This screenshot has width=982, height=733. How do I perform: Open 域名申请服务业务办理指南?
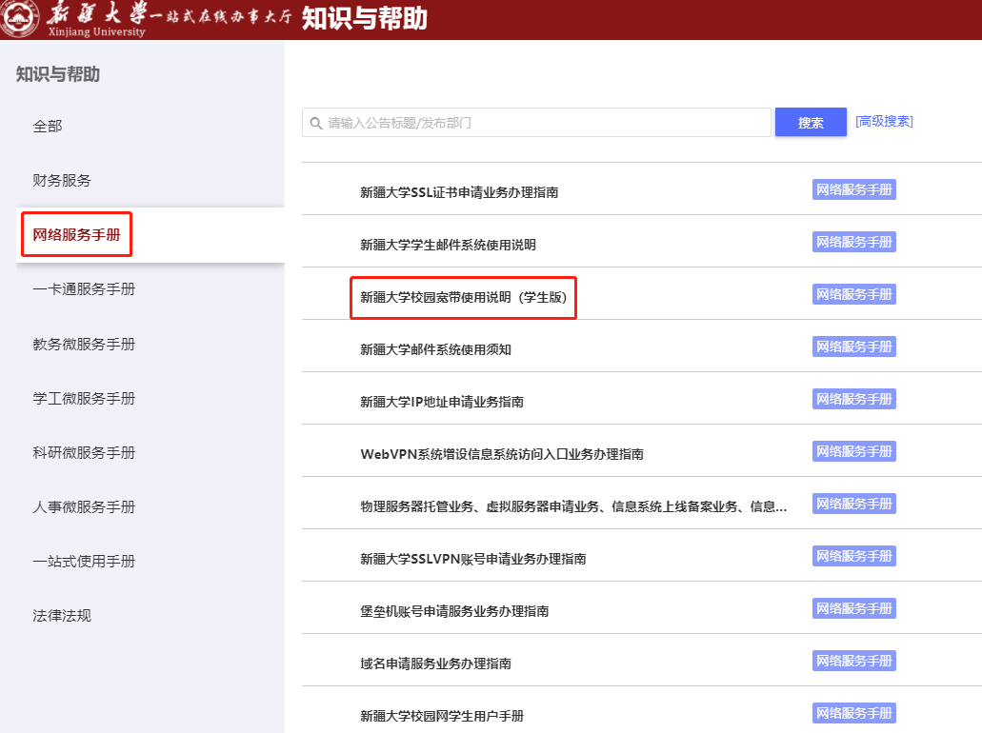[435, 664]
